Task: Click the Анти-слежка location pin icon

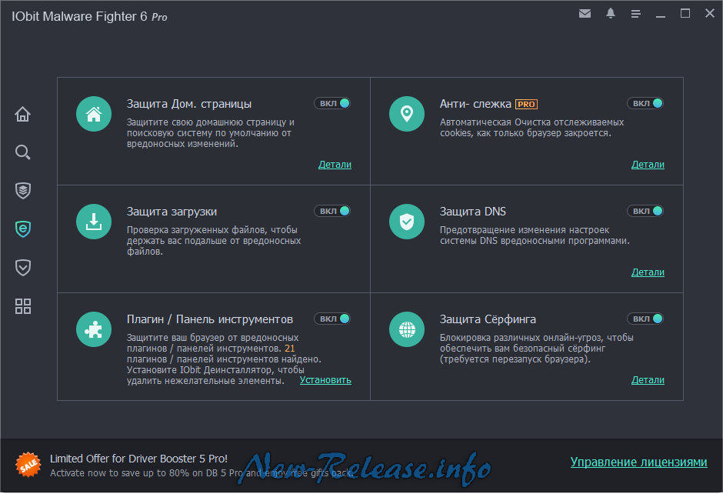Action: point(407,114)
